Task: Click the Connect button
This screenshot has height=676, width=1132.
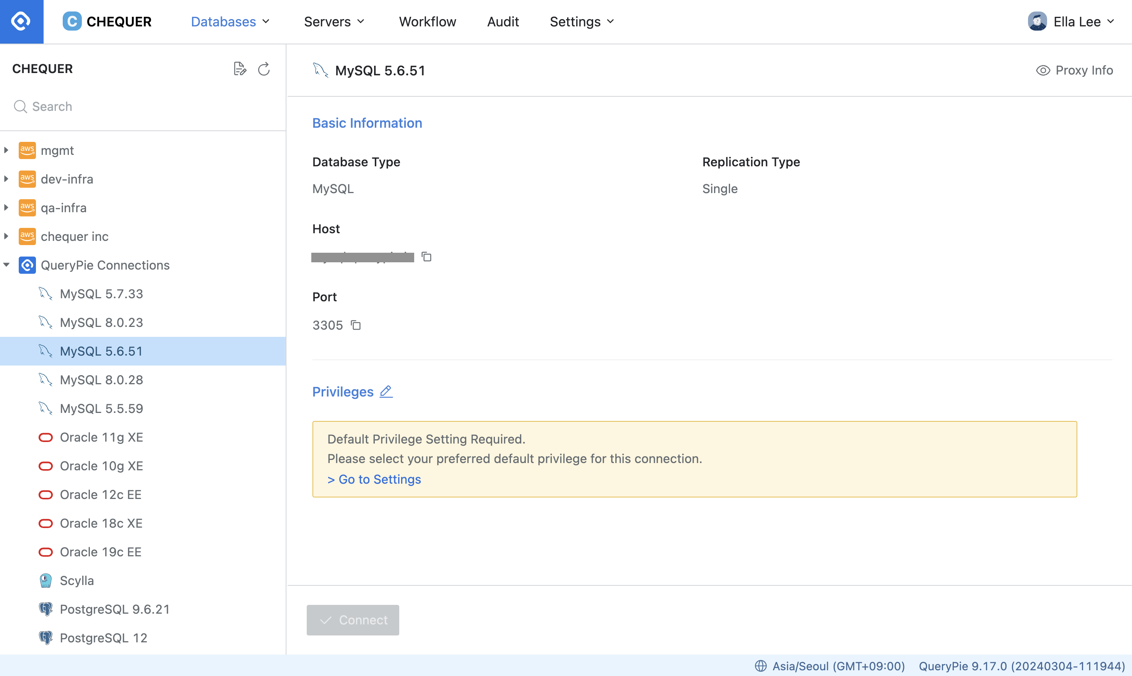Action: (353, 620)
